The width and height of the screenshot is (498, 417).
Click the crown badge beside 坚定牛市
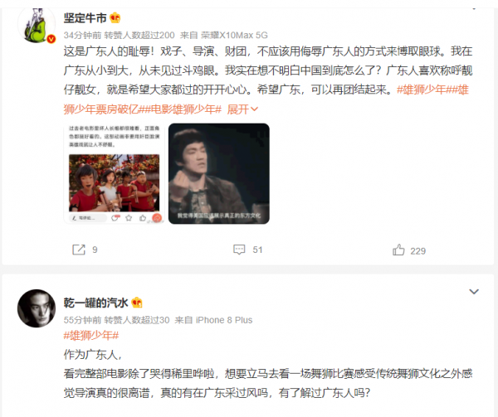click(x=115, y=17)
